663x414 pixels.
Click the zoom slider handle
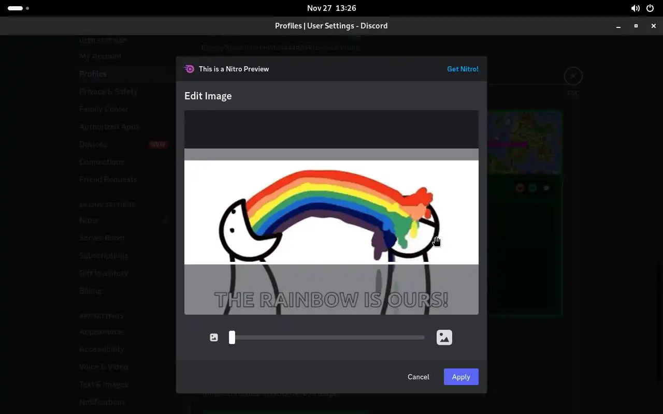click(x=232, y=337)
